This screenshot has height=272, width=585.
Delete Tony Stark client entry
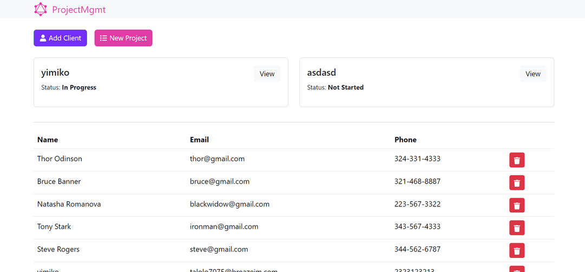pos(517,228)
